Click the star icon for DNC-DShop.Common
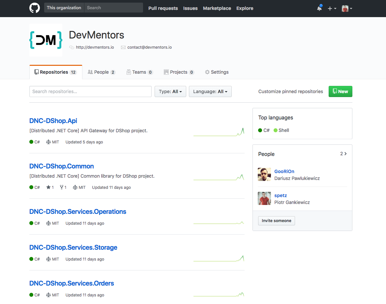This screenshot has width=386, height=304. (x=48, y=187)
